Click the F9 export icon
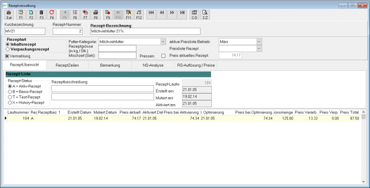370x188 pixels. click(x=108, y=15)
